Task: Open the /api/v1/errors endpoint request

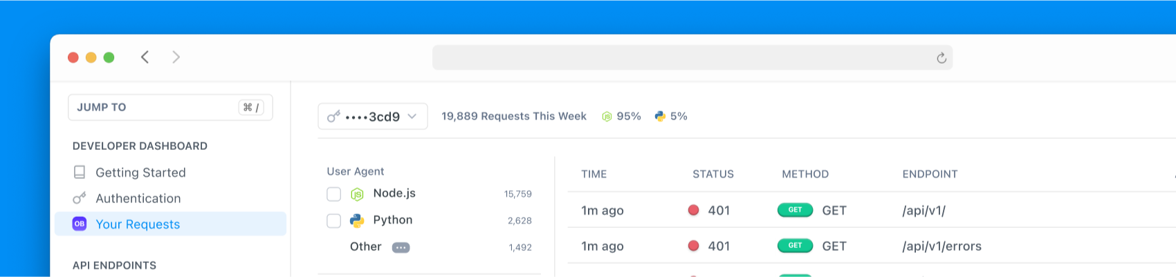Action: tap(941, 246)
